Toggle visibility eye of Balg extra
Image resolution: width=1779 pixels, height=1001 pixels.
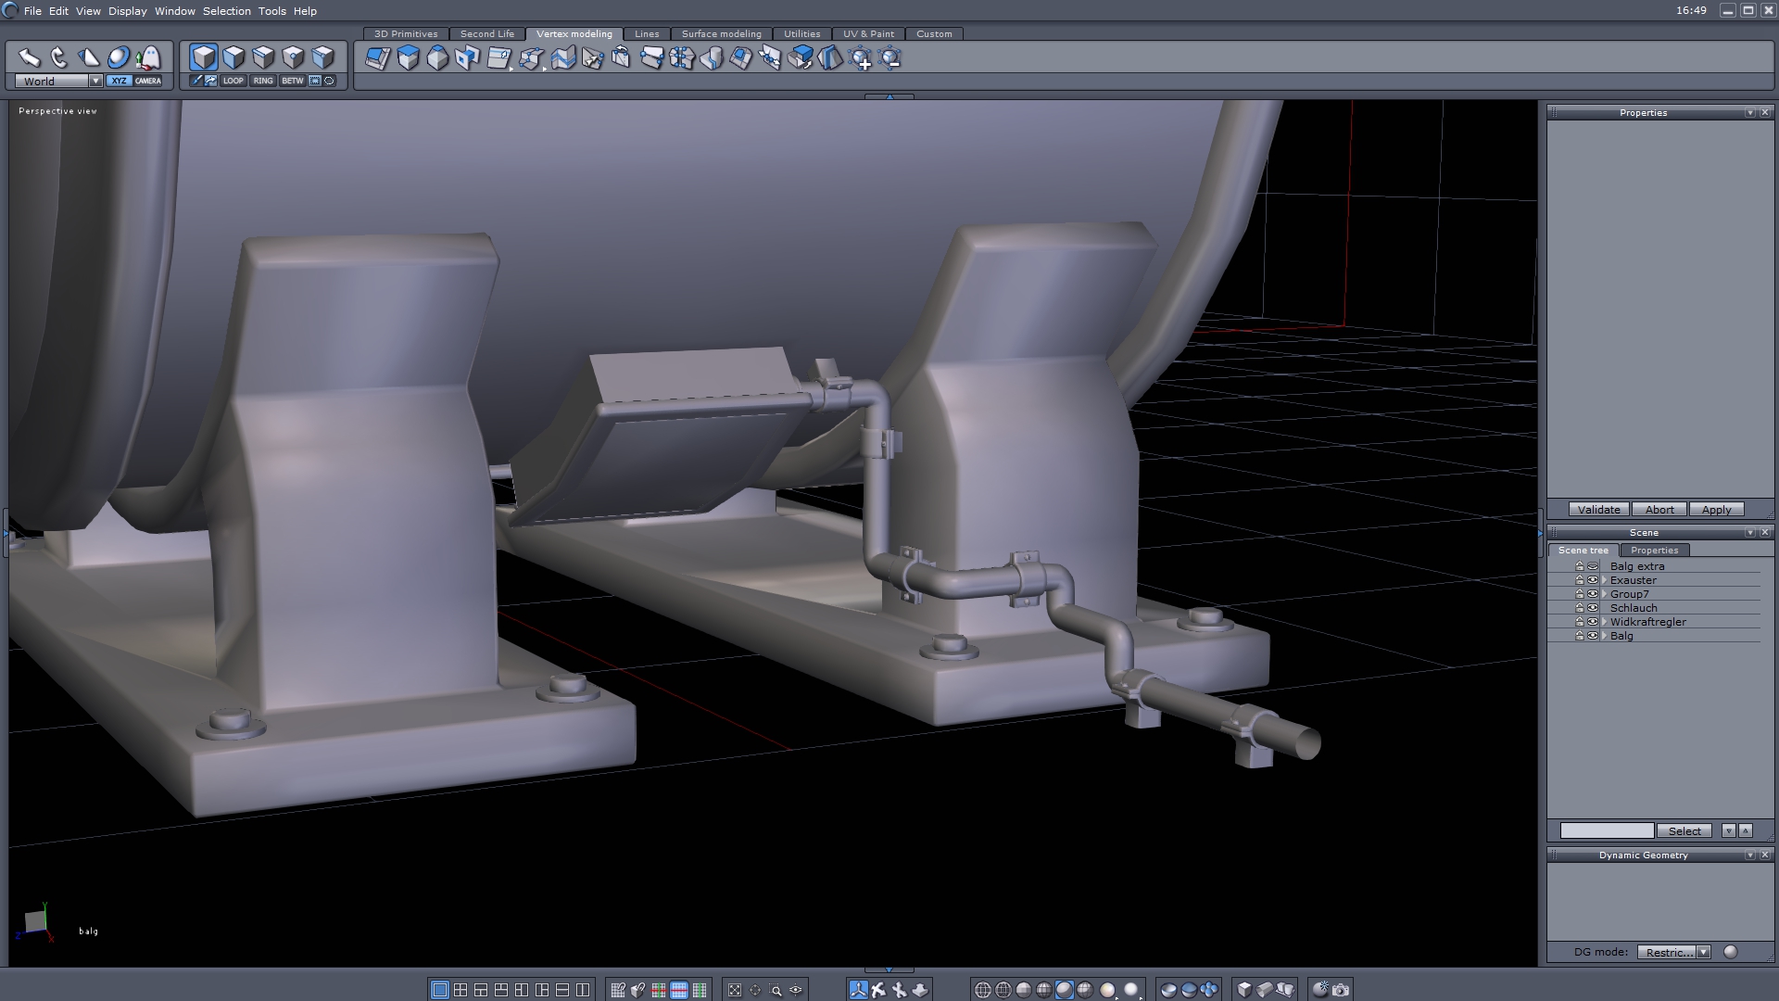[1593, 566]
